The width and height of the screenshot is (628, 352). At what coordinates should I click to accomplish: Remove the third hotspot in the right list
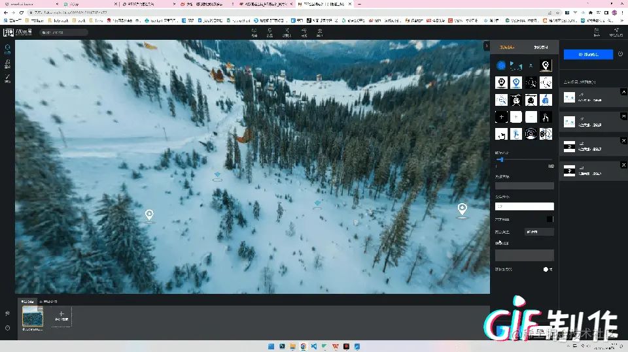point(623,140)
